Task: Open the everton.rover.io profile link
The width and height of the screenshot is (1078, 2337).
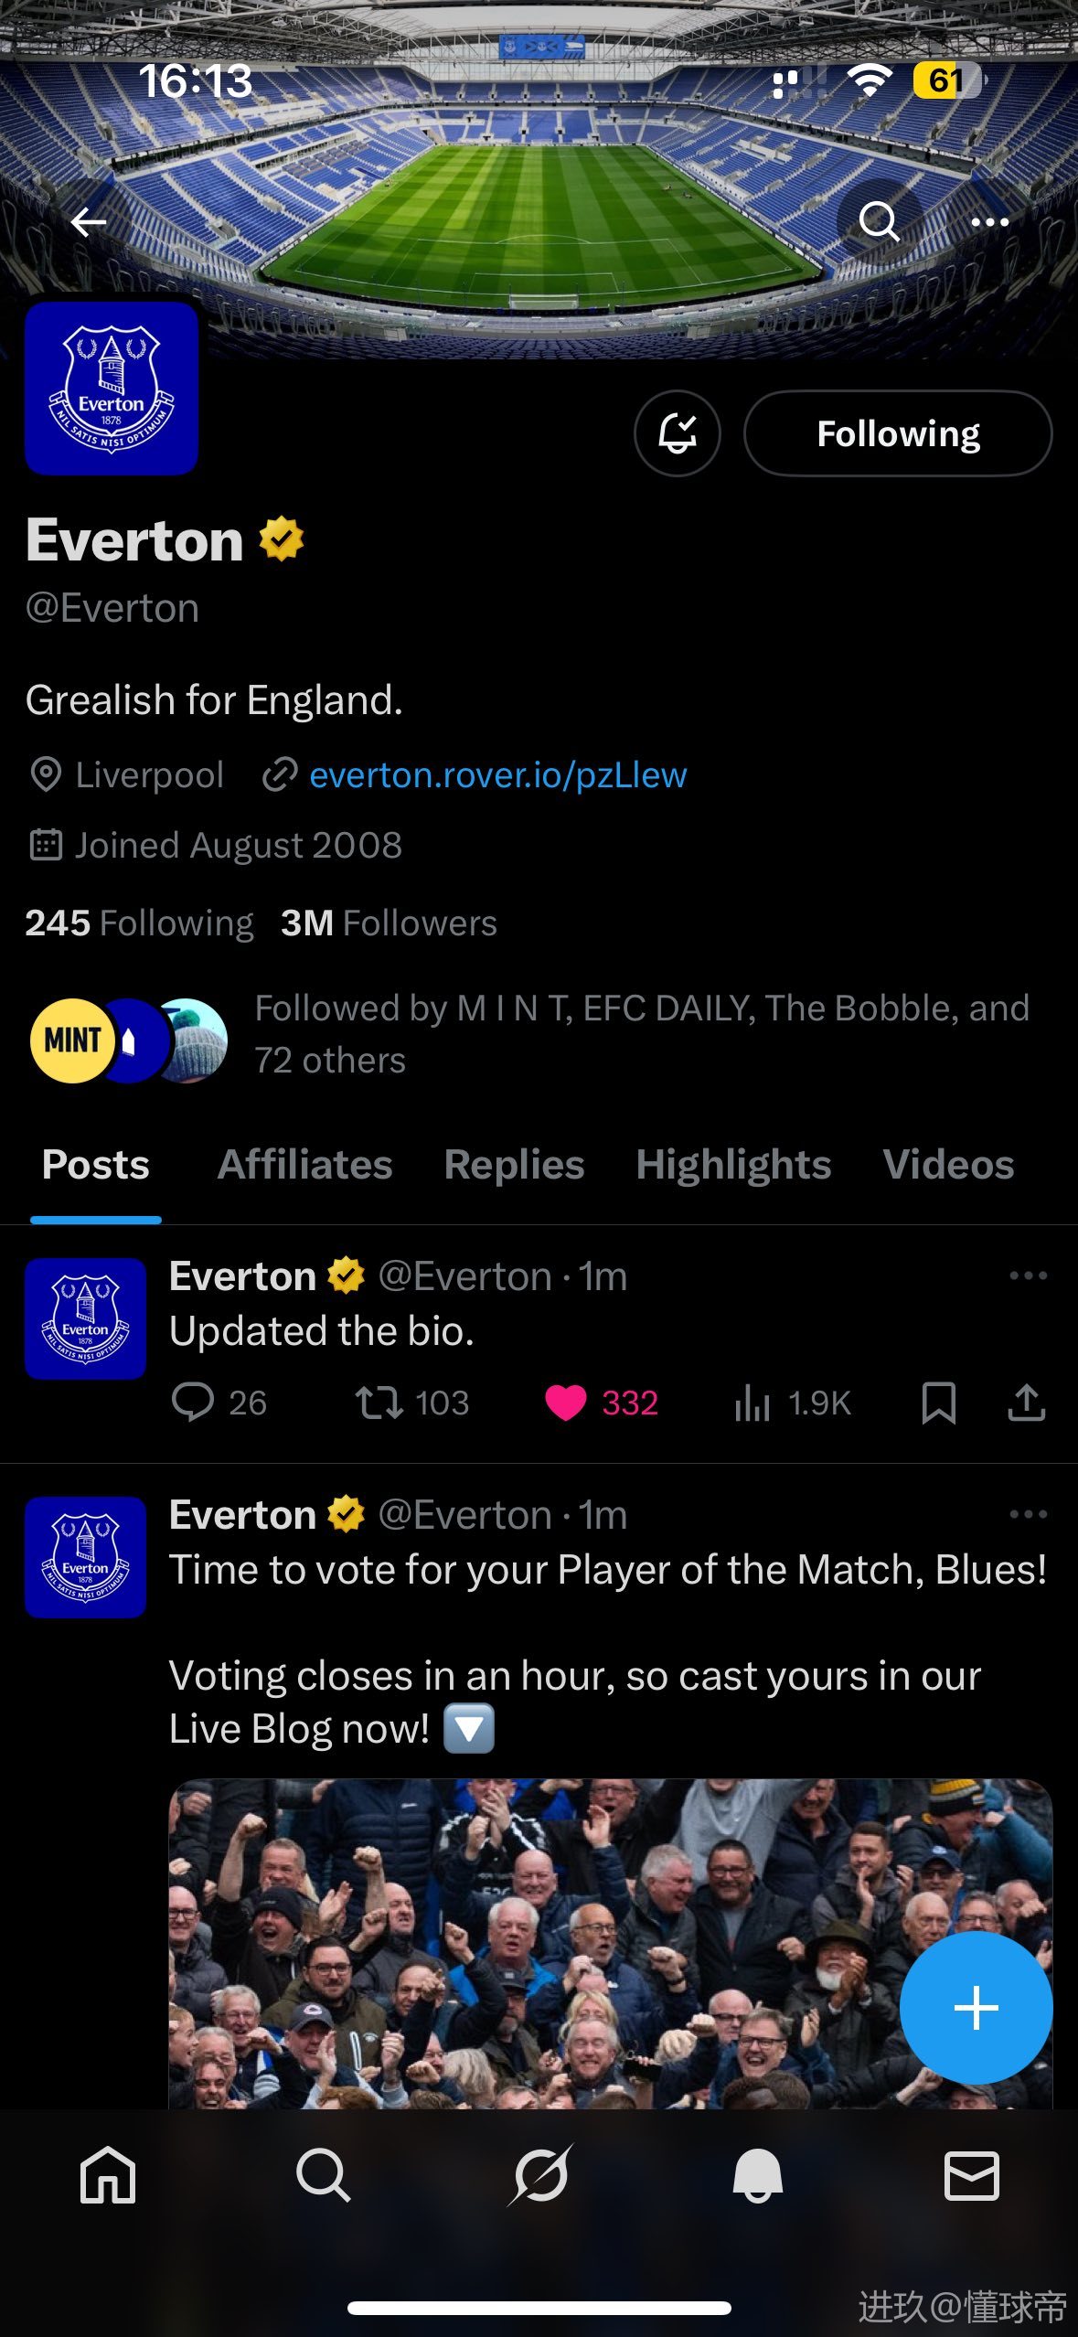Action: (497, 775)
